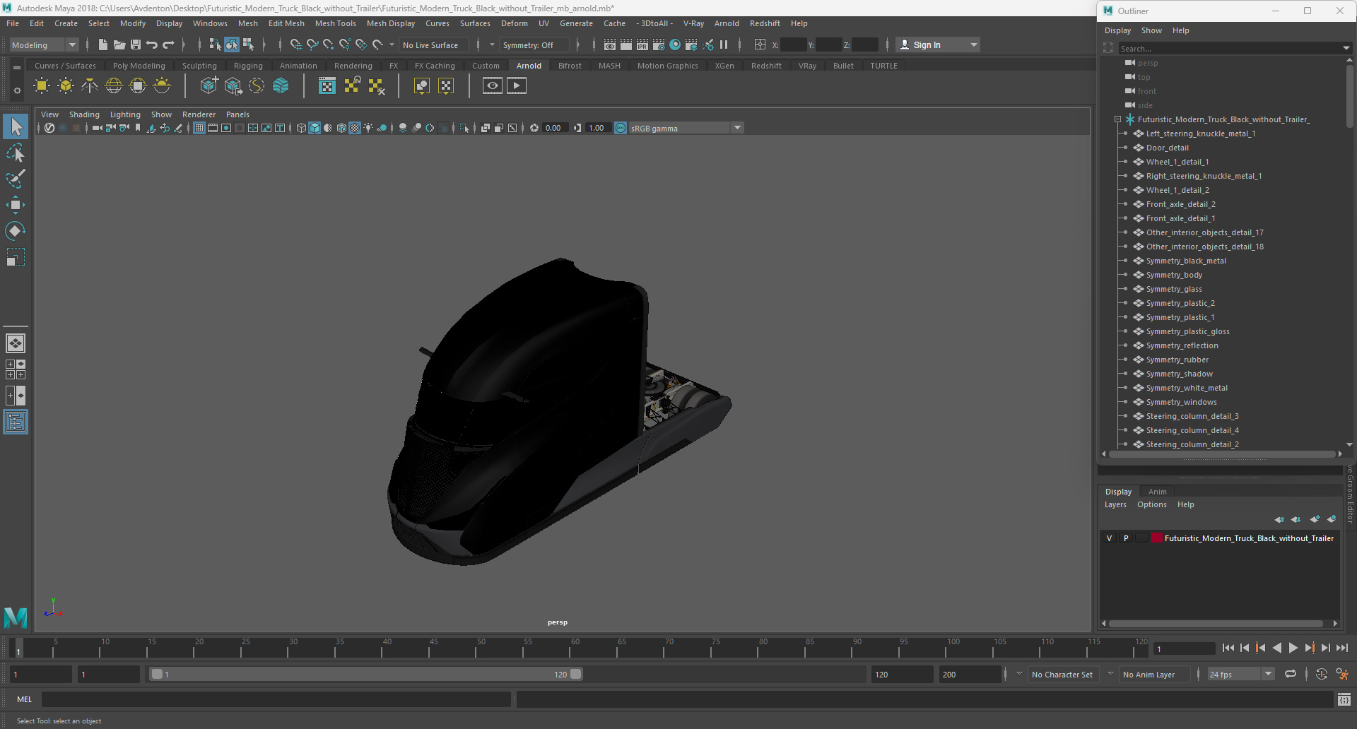This screenshot has height=729, width=1357.
Task: Toggle auto keyframe icon near fps
Action: 1322,674
